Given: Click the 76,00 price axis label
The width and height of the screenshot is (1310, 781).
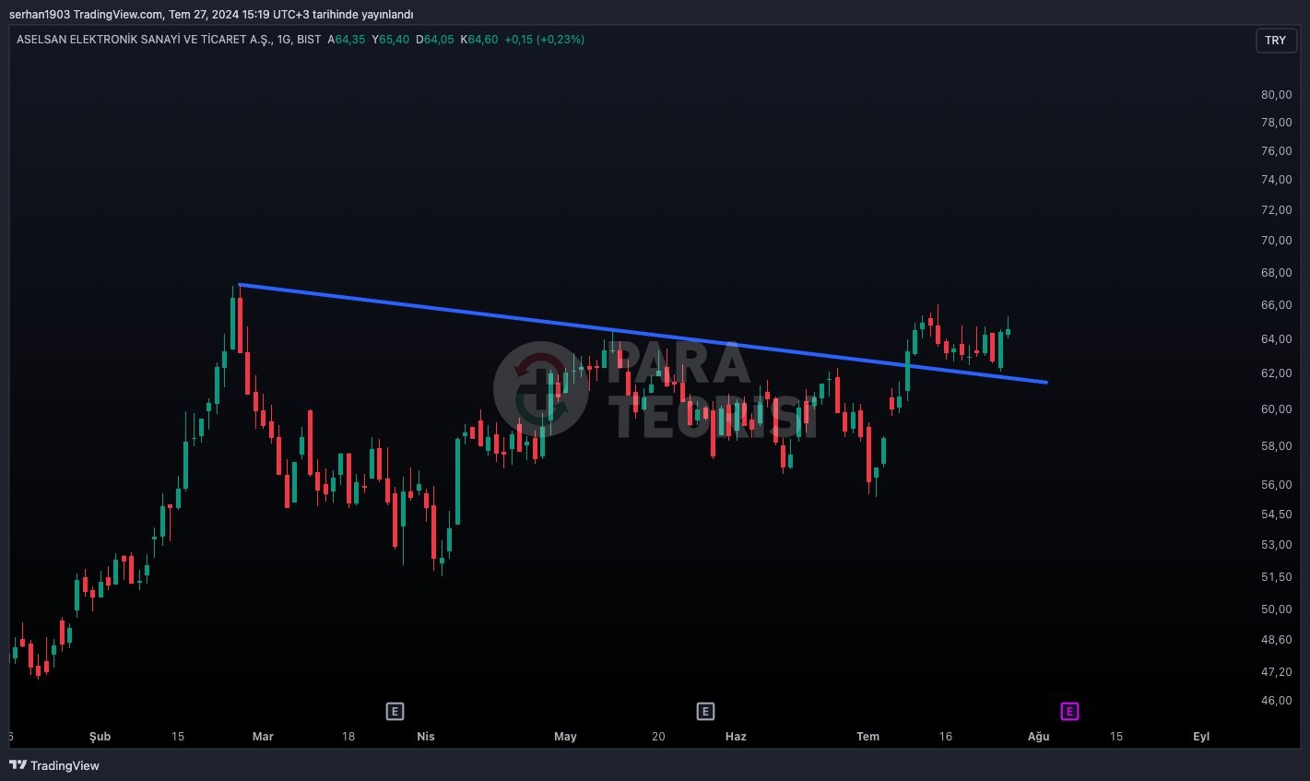Looking at the screenshot, I should click(x=1276, y=151).
